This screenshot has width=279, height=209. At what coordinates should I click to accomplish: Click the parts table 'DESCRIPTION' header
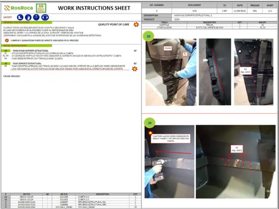point(102,194)
